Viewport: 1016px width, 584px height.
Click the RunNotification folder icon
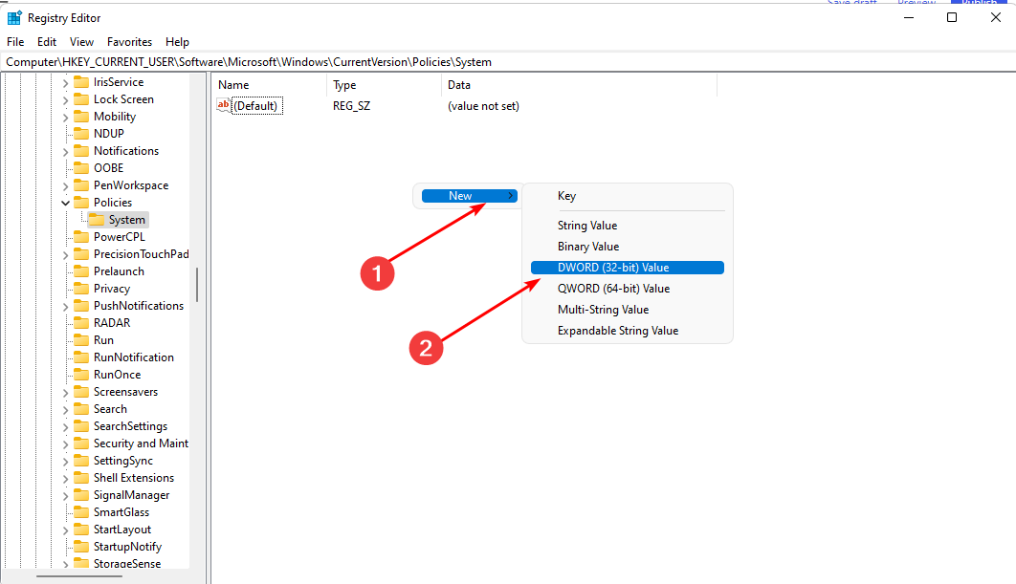(x=81, y=357)
